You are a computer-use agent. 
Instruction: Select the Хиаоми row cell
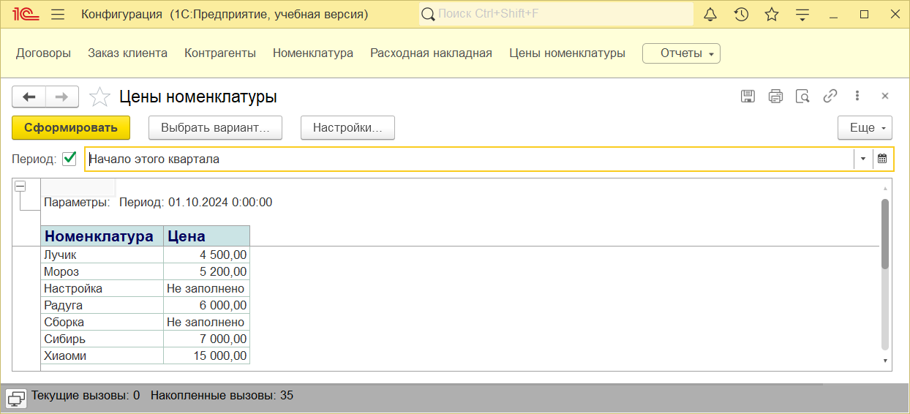click(x=102, y=355)
